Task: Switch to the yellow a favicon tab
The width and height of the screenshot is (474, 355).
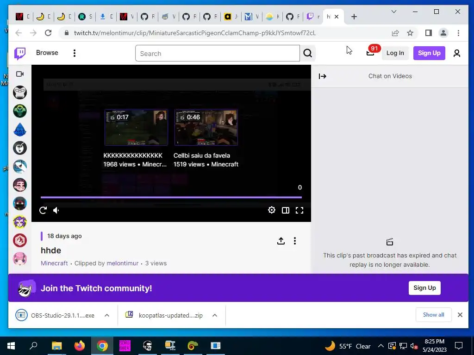Action: 228,17
